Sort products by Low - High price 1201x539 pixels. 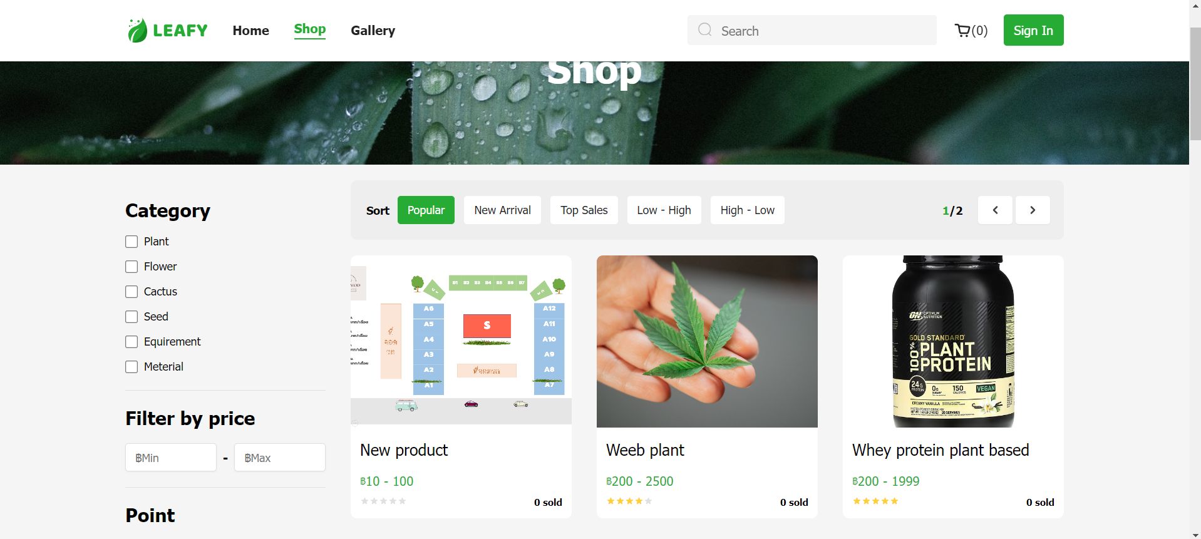pyautogui.click(x=664, y=210)
